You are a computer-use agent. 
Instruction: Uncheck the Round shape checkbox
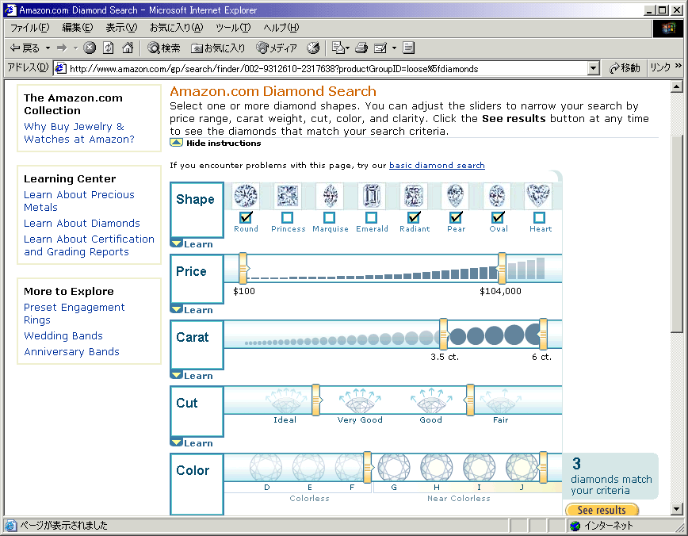246,217
